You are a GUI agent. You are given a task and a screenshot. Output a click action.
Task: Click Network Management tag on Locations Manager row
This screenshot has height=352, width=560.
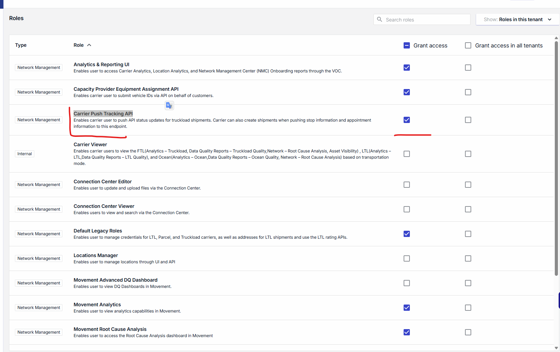pyautogui.click(x=39, y=258)
